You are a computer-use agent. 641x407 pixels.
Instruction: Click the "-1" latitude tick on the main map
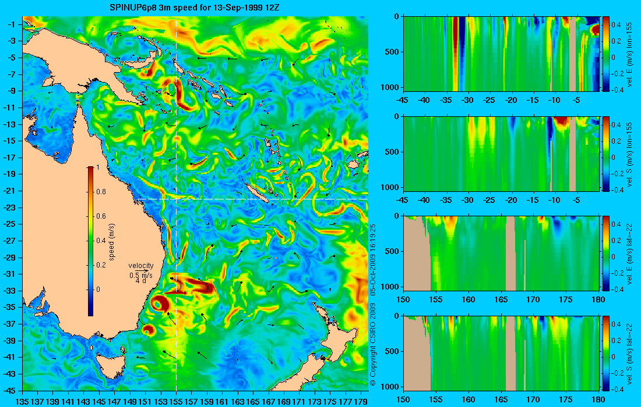11,24
